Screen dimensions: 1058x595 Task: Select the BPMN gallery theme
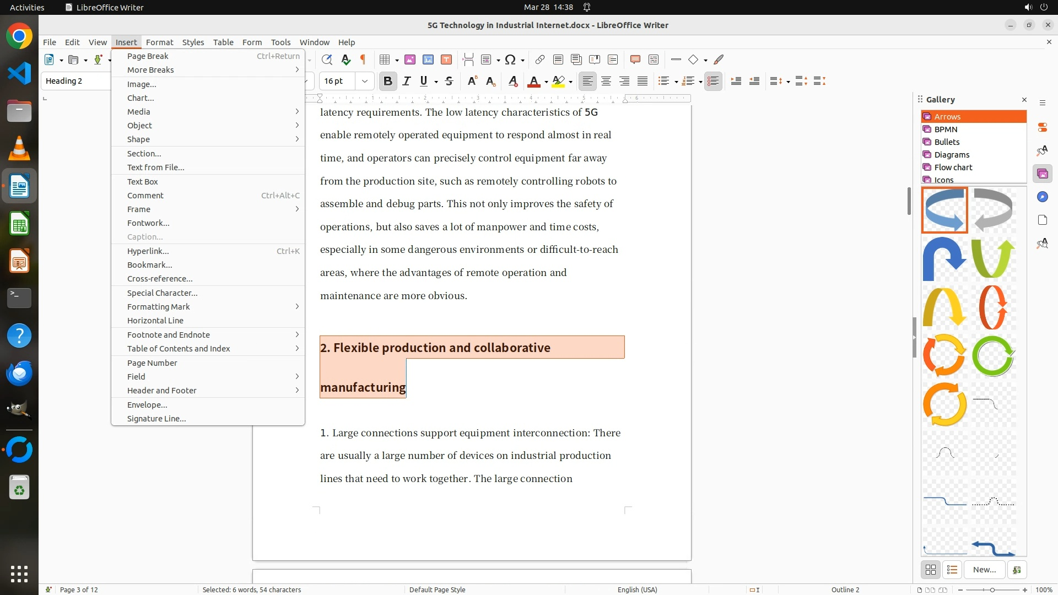point(946,129)
